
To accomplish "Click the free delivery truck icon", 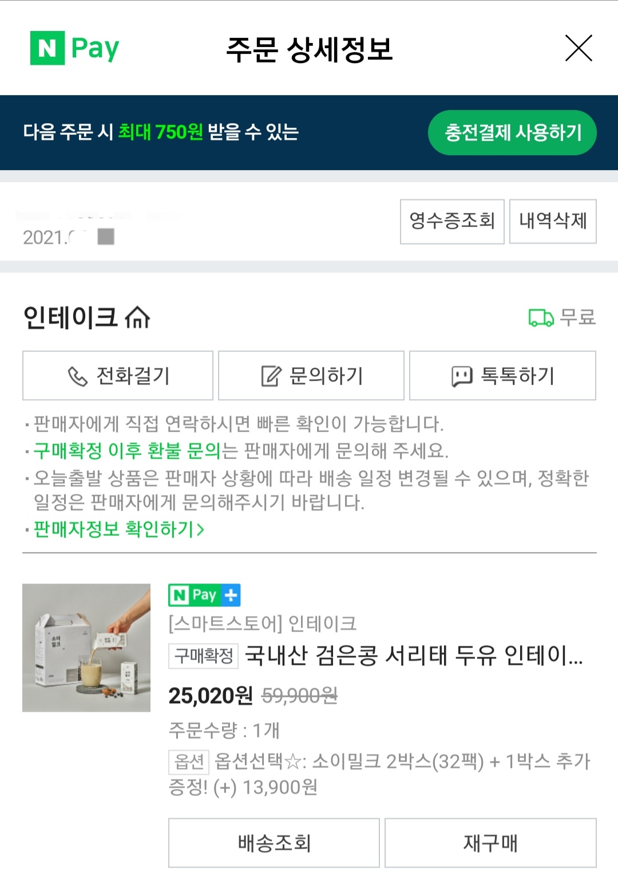I will (541, 317).
